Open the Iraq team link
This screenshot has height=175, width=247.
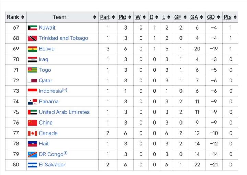point(44,59)
